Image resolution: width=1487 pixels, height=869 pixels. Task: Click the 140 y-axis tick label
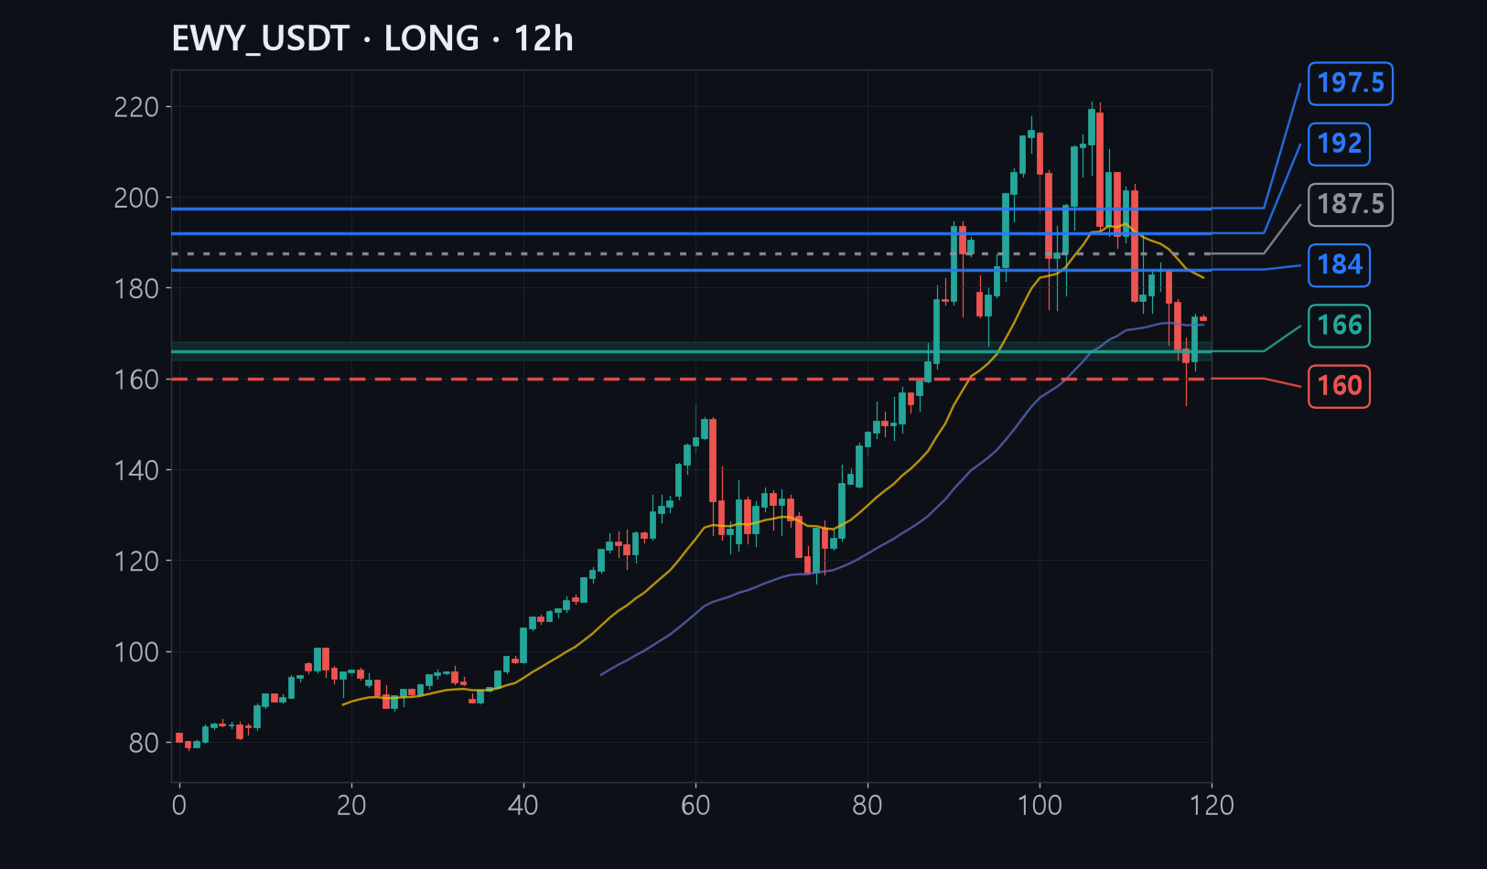(136, 470)
